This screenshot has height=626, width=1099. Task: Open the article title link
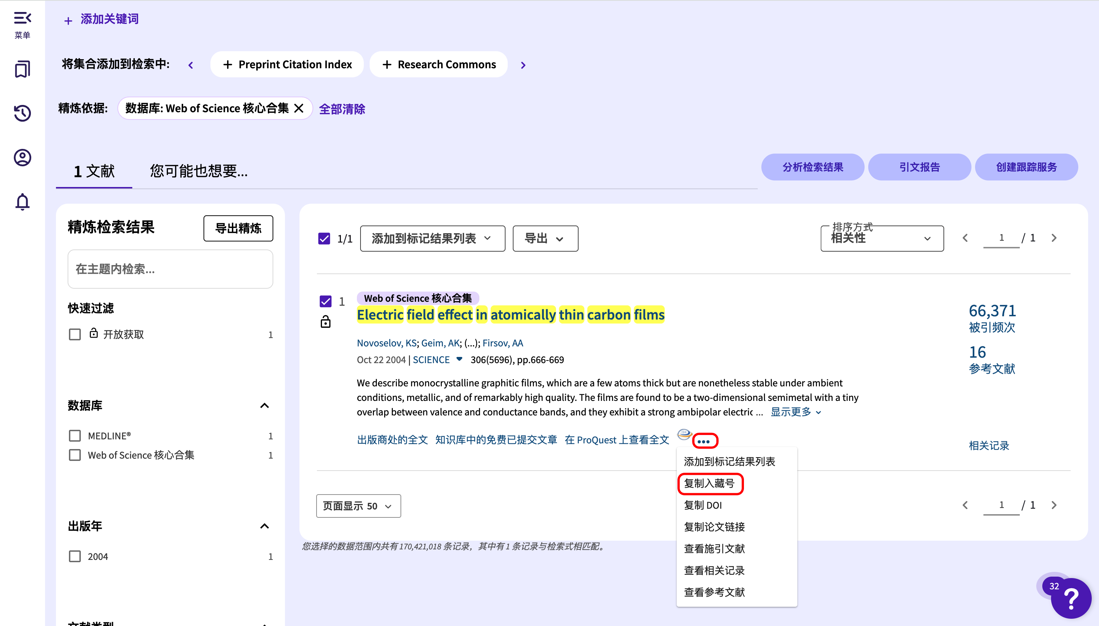510,315
